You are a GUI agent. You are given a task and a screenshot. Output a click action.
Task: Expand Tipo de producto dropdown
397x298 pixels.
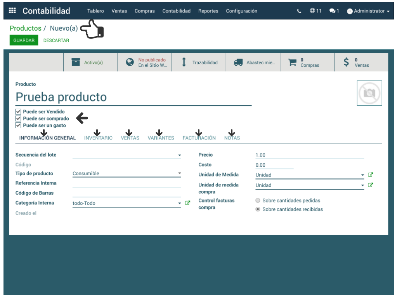pyautogui.click(x=179, y=174)
